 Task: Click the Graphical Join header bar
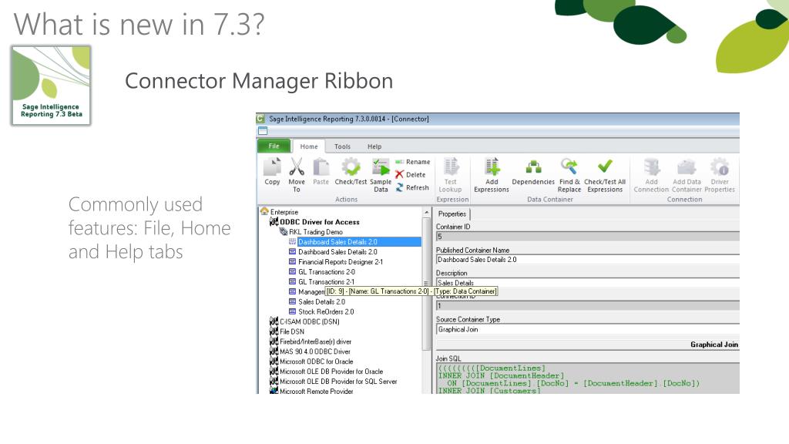pyautogui.click(x=587, y=345)
